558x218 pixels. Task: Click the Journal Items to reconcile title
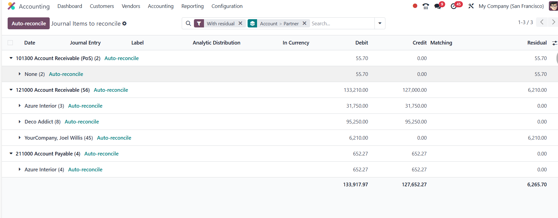click(86, 23)
